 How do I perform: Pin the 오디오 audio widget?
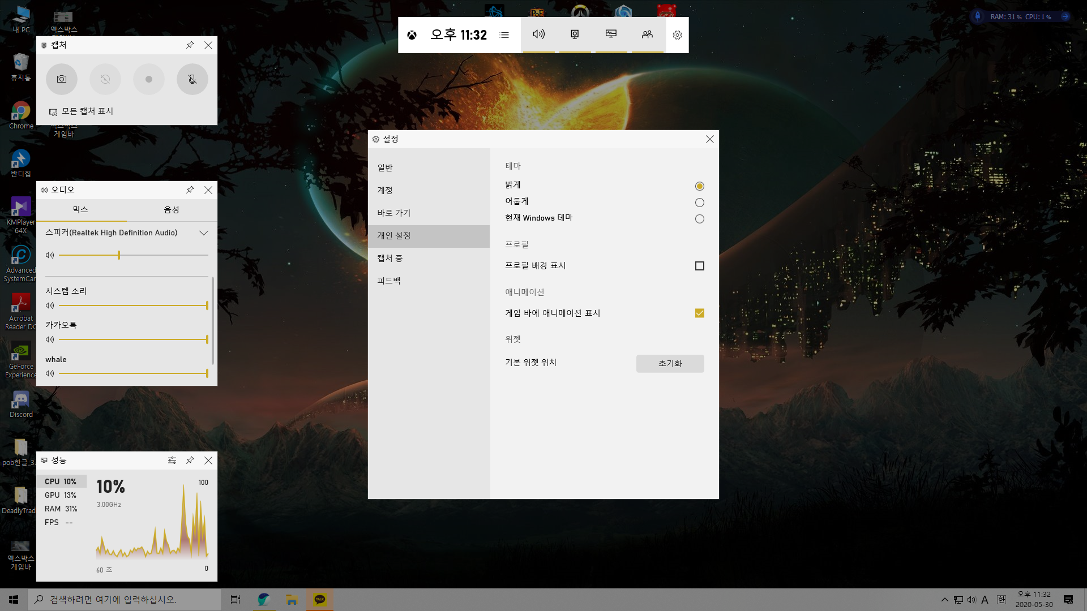190,190
